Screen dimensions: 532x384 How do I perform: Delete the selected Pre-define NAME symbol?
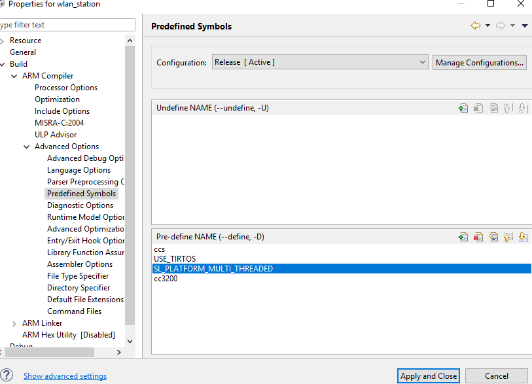(x=478, y=237)
